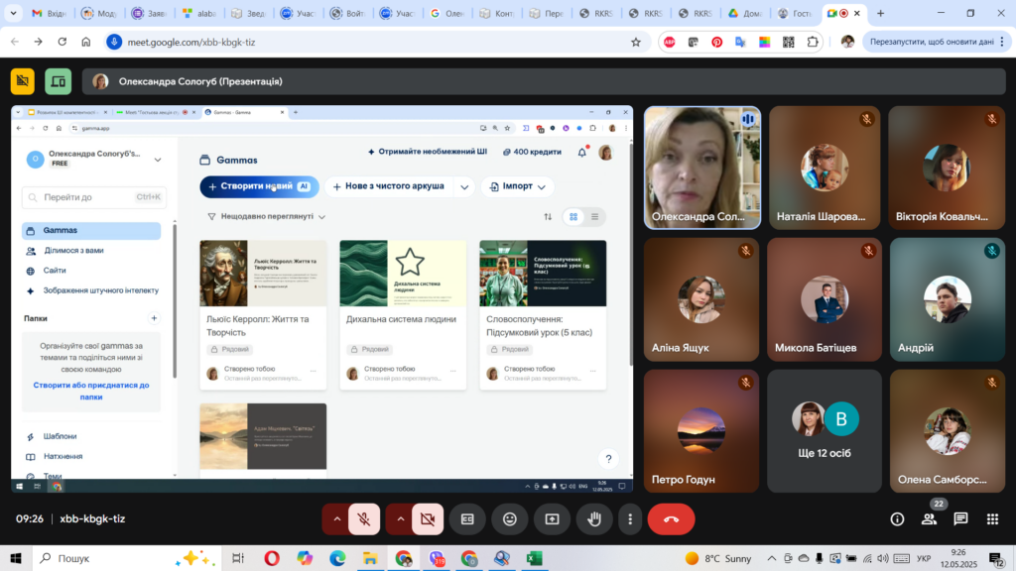Image resolution: width=1016 pixels, height=571 pixels.
Task: Toggle the camera button in Meet
Action: click(428, 519)
